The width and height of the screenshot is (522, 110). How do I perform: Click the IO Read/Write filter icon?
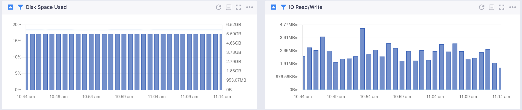tap(283, 7)
